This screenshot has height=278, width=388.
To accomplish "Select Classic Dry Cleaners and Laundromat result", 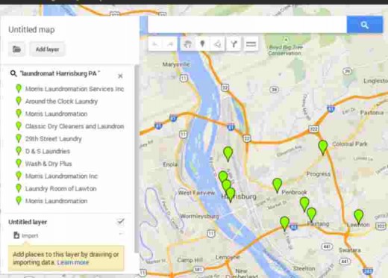I will (75, 126).
